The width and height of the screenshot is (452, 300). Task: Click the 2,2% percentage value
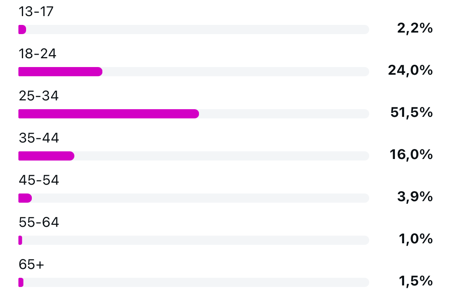coord(415,28)
